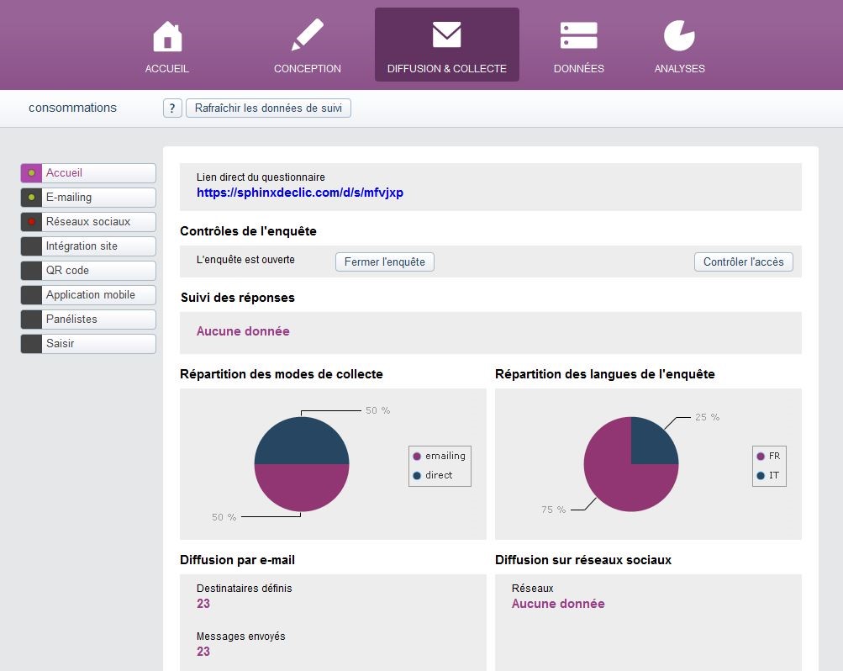Click the Analyses pie chart icon
This screenshot has height=671, width=843.
[679, 35]
